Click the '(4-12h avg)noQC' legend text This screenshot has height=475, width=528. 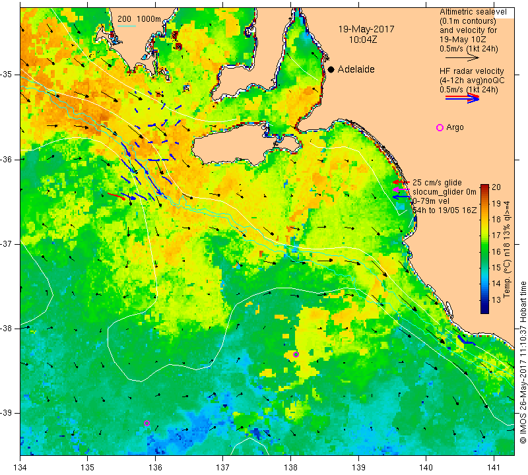tap(472, 80)
